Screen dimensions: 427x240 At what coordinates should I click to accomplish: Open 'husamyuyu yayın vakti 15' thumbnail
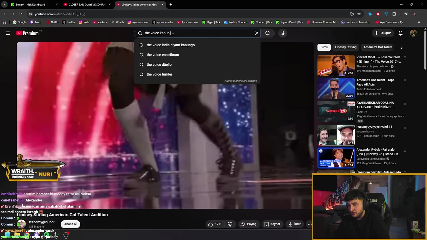click(336, 135)
